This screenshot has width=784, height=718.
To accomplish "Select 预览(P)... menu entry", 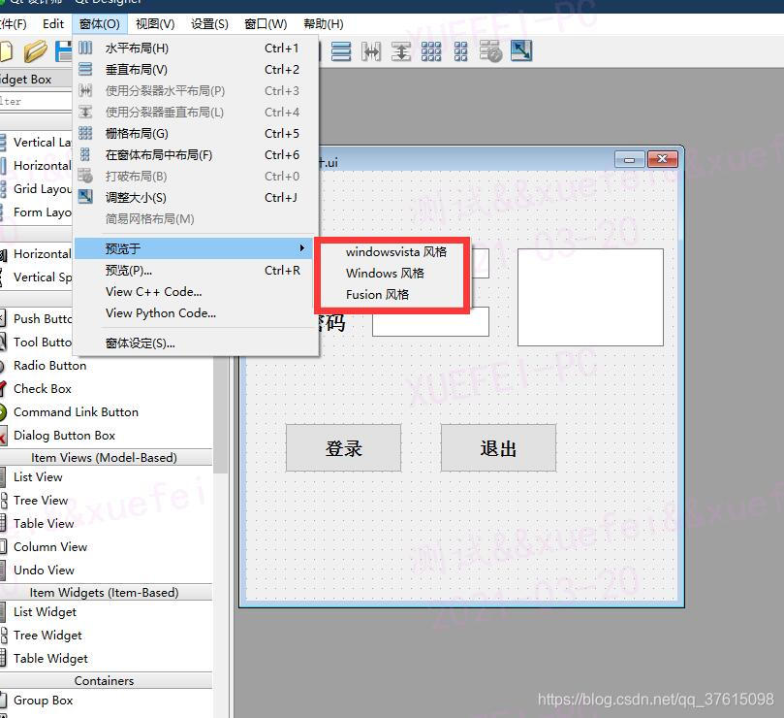I will pyautogui.click(x=196, y=271).
